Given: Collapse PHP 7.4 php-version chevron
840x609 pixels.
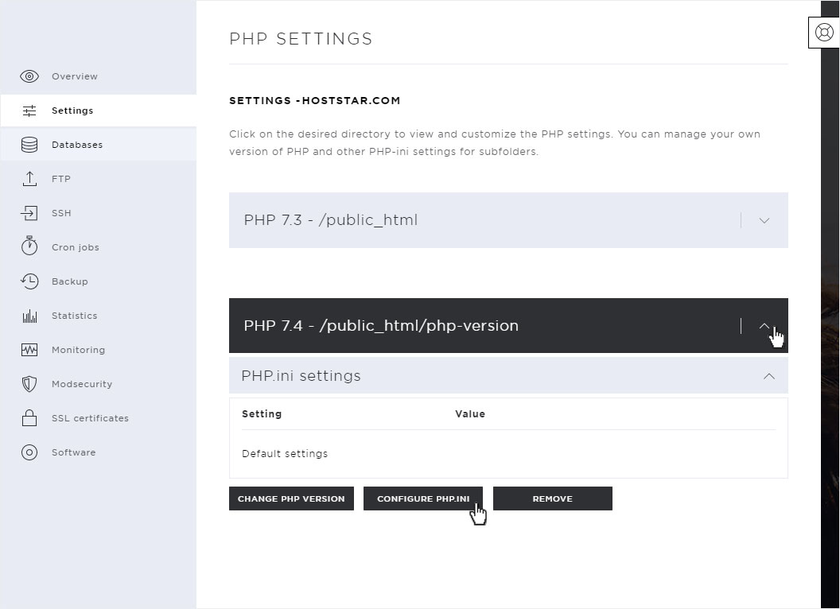Looking at the screenshot, I should tap(764, 326).
